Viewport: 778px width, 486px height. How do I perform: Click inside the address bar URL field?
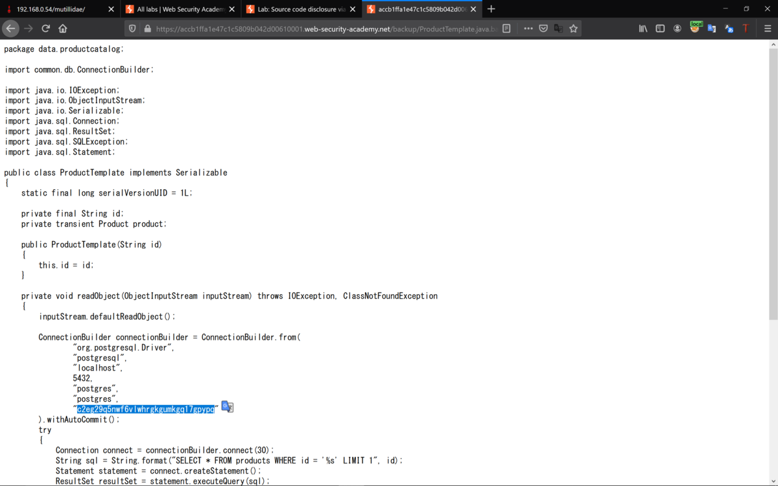pos(324,29)
